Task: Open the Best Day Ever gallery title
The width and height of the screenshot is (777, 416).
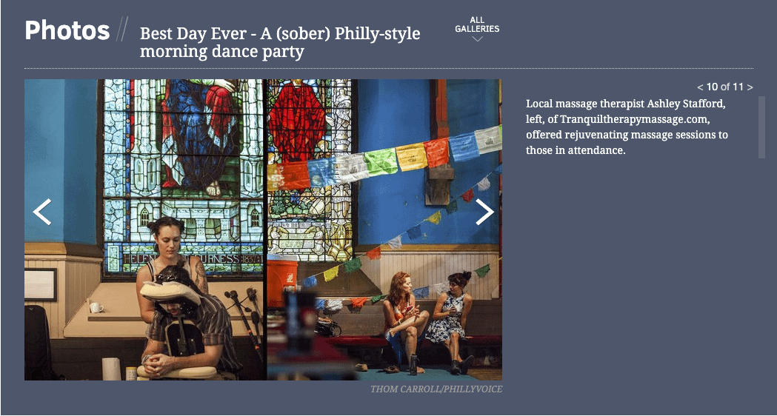Action: click(x=280, y=42)
